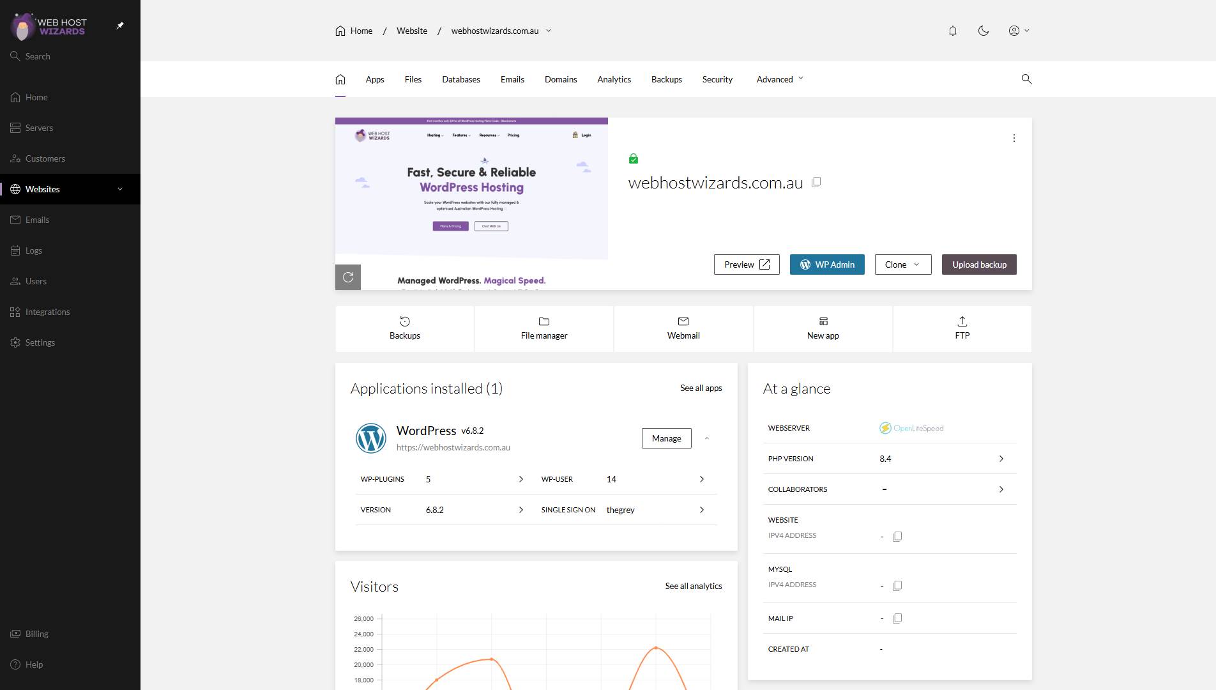Open the user account menu

(1019, 31)
